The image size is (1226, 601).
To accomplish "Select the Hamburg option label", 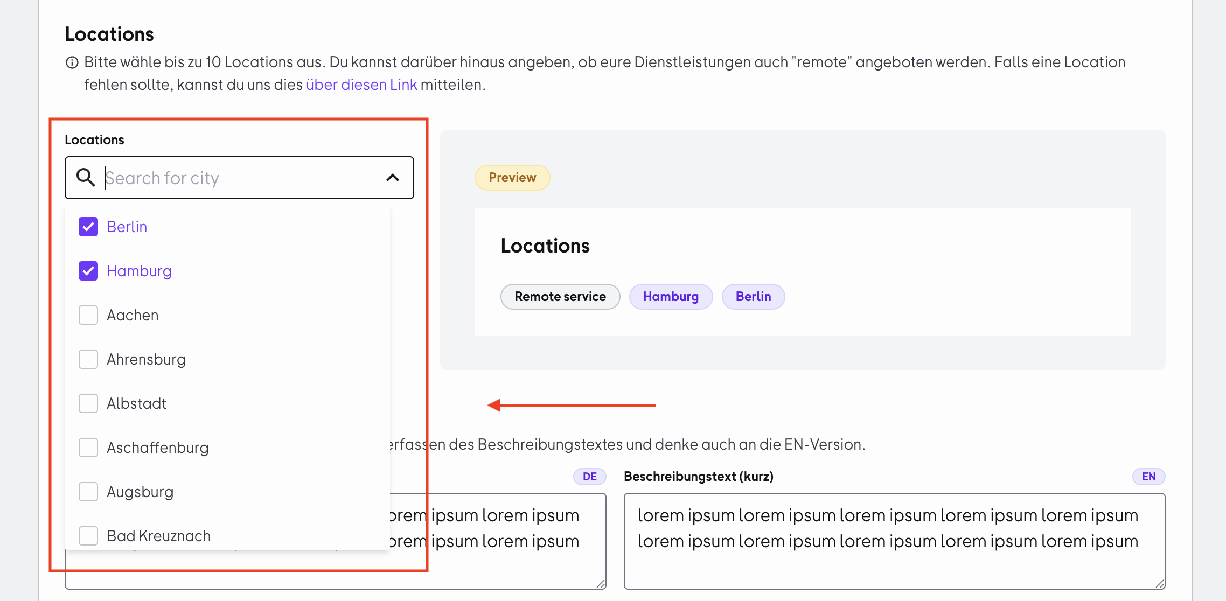I will click(x=140, y=271).
